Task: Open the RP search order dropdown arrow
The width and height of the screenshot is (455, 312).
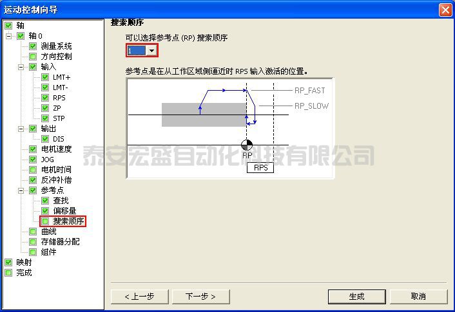Action: point(151,51)
